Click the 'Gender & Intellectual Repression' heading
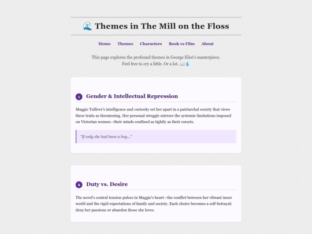 pyautogui.click(x=132, y=96)
